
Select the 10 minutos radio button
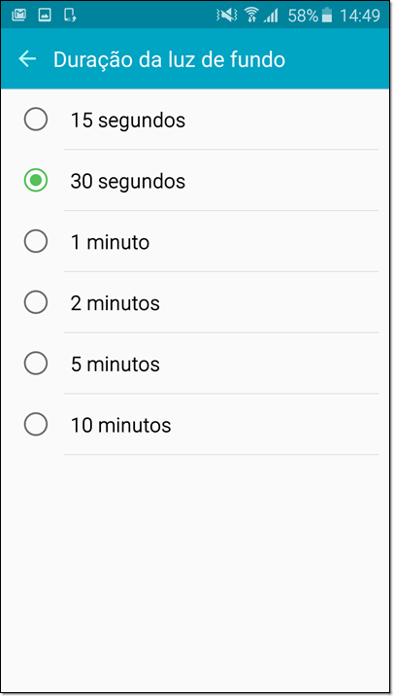tap(36, 424)
